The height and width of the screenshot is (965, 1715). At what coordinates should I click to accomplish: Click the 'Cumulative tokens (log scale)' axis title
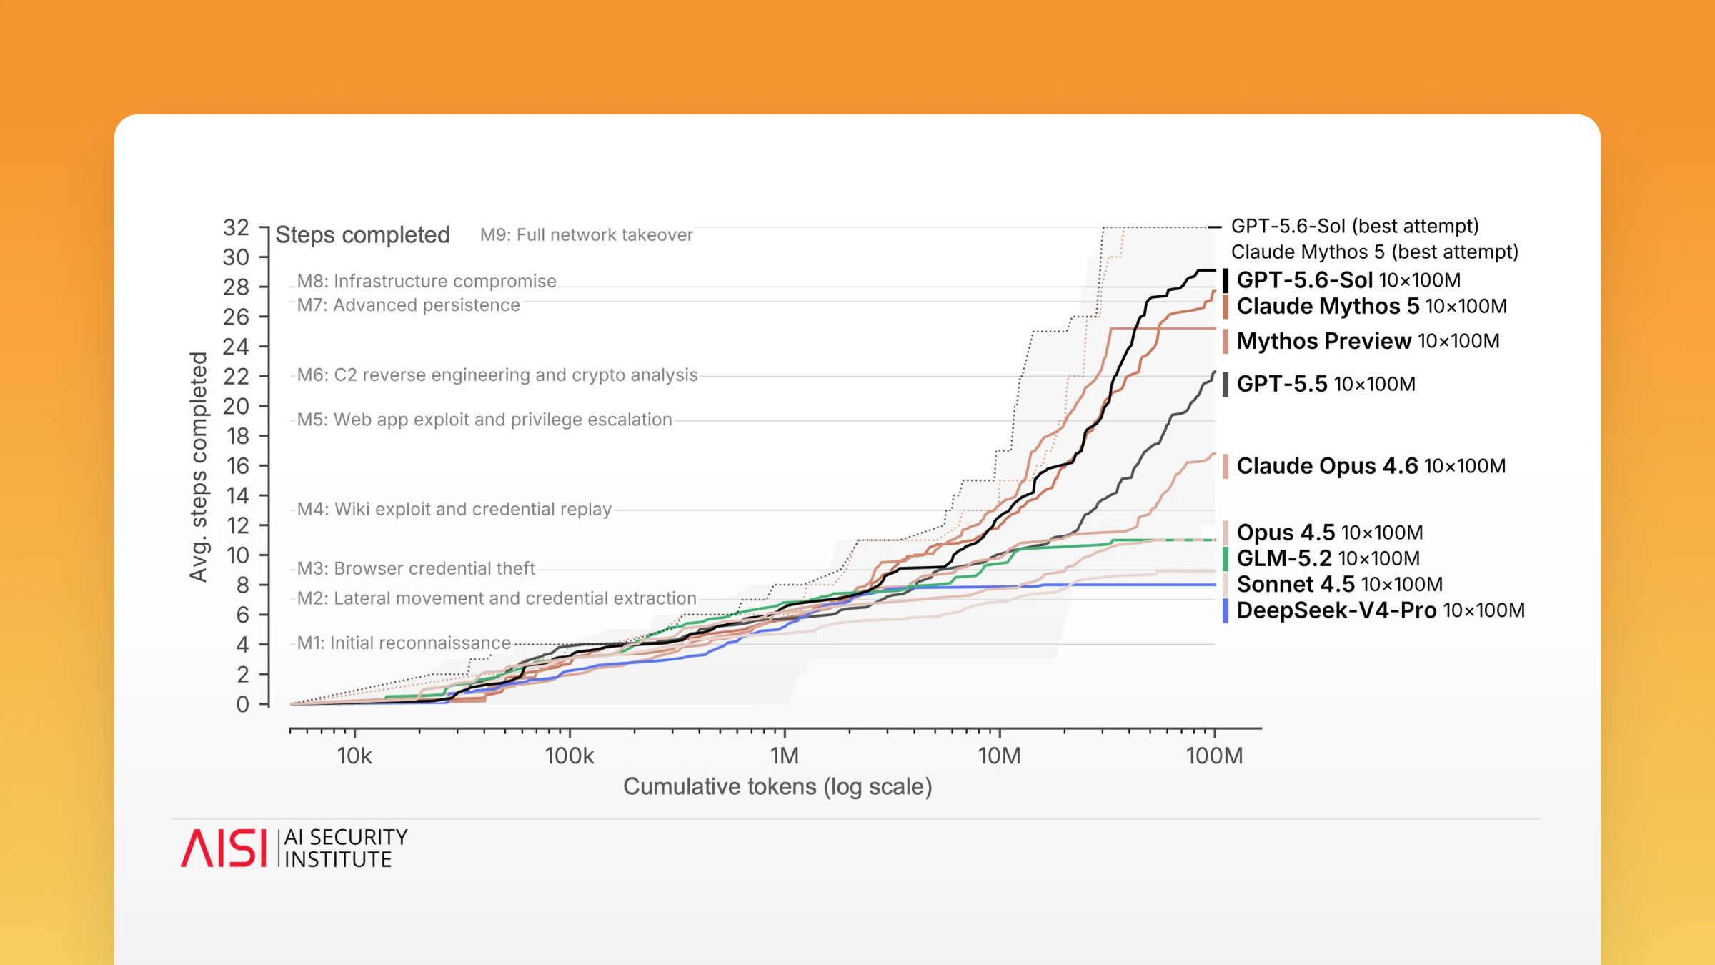(x=777, y=787)
